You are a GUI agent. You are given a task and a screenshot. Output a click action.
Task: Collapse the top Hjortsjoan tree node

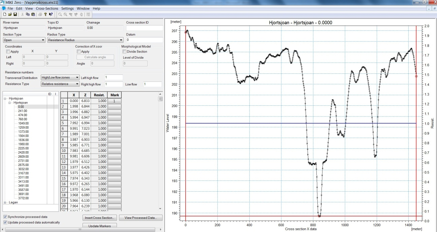(5, 99)
